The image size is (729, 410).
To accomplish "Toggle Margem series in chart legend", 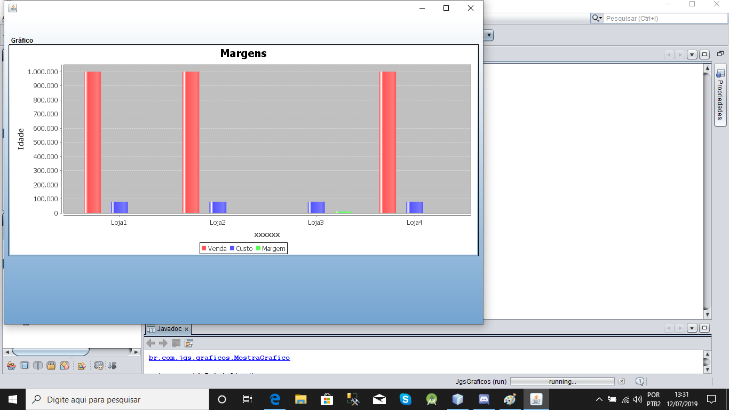I will coord(271,249).
